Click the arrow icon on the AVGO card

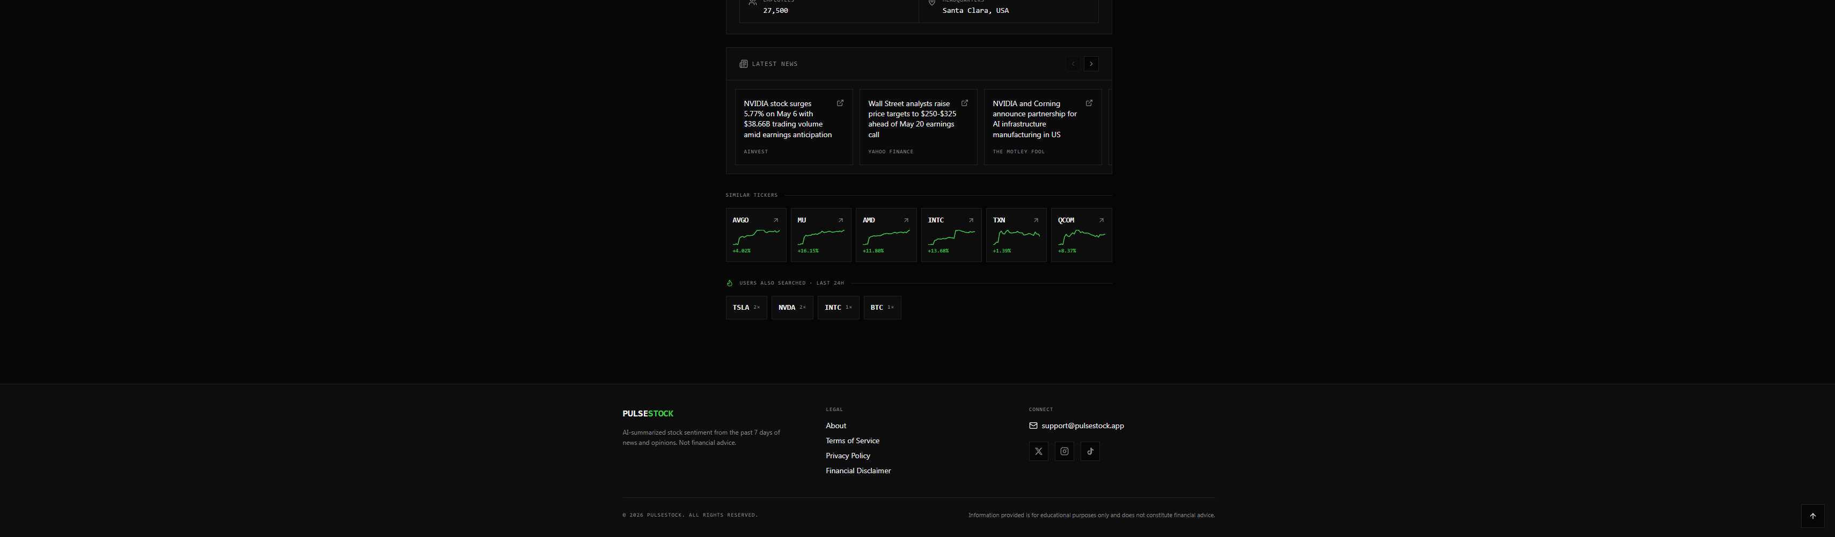click(776, 220)
